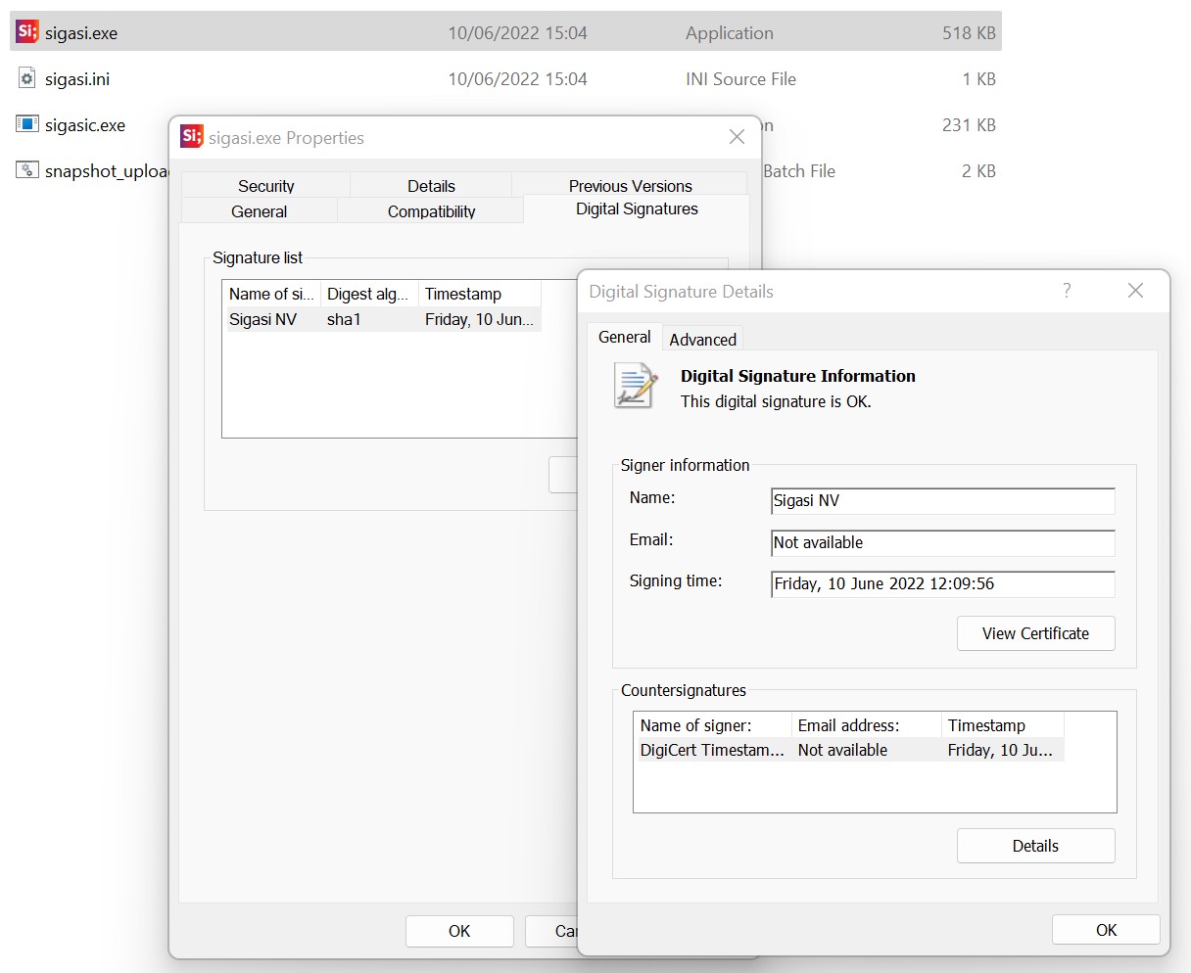Select the DigiCert Timestamp countersignature row
The image size is (1191, 973).
coord(849,750)
